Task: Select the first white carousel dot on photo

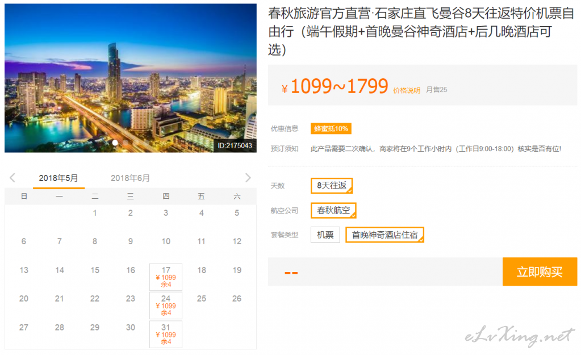Action: tap(115, 143)
